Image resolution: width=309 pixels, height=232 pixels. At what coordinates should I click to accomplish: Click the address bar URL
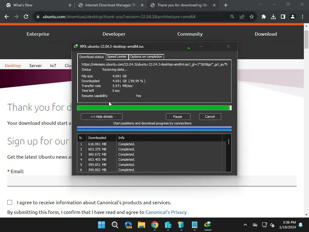[x=119, y=17]
